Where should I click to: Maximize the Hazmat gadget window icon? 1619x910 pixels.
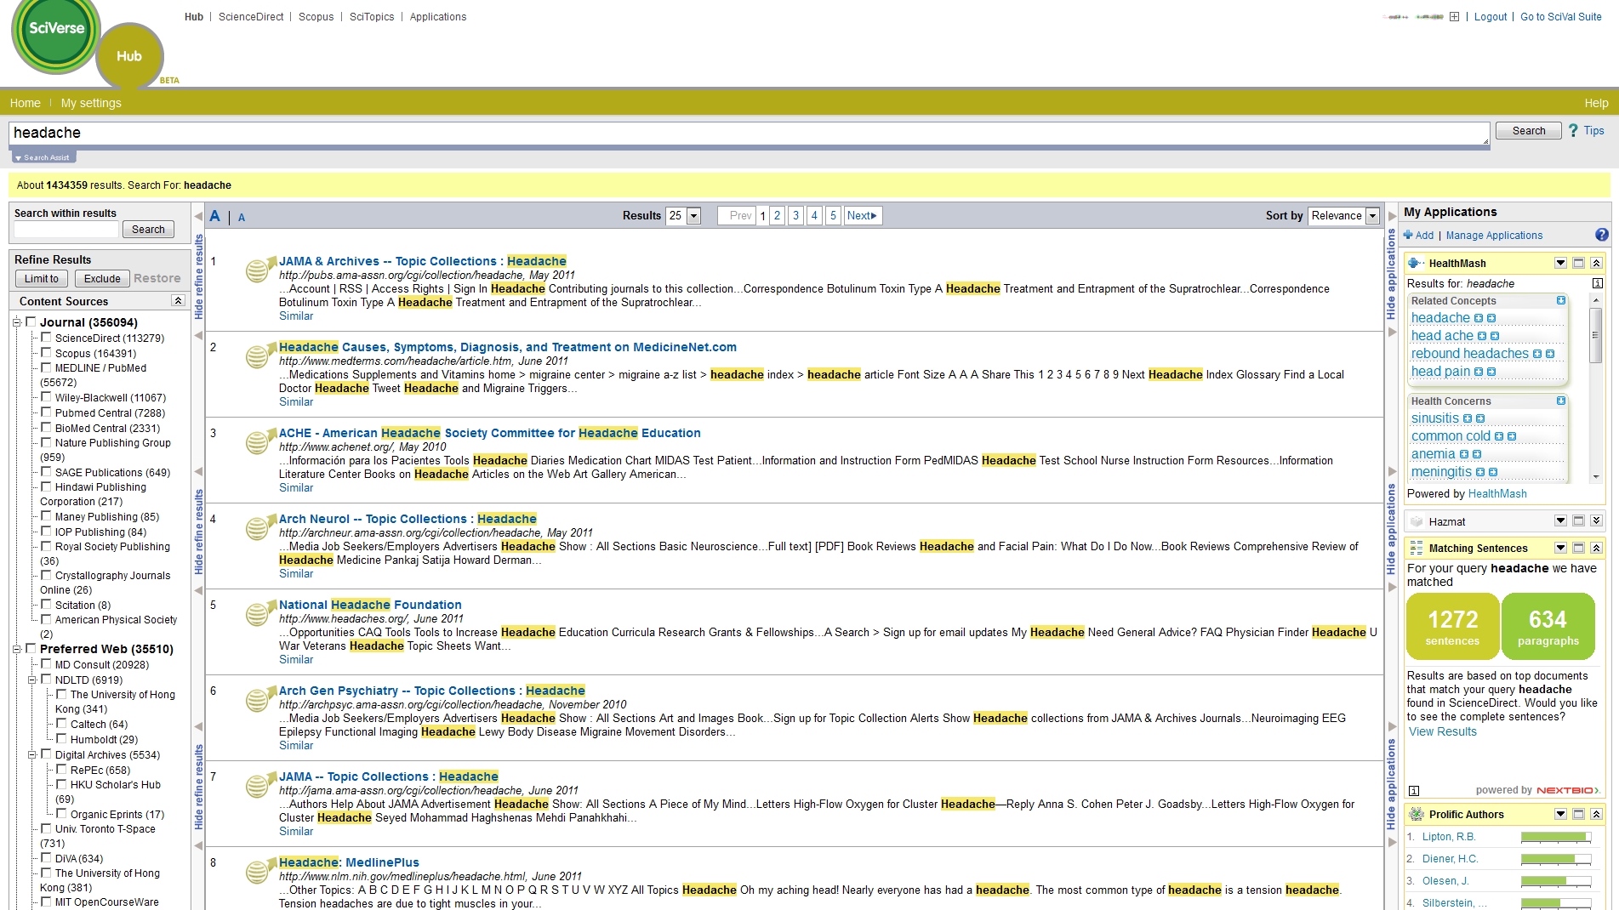point(1578,520)
